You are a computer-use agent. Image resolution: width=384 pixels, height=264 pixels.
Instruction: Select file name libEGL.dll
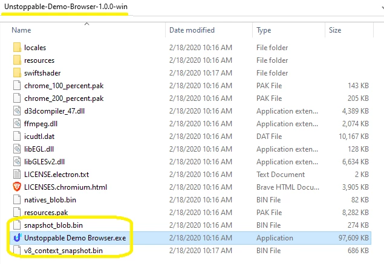click(39, 149)
